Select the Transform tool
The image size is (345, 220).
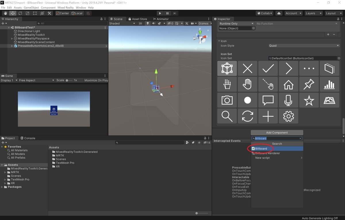pos(42,13)
